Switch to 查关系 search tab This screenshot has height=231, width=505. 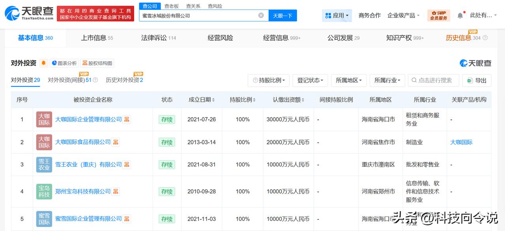tap(193, 6)
